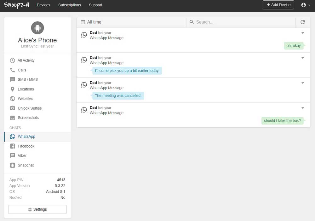Viewport: 315px width, 221px height.
Task: Open the user account dropdown
Action: pyautogui.click(x=306, y=5)
